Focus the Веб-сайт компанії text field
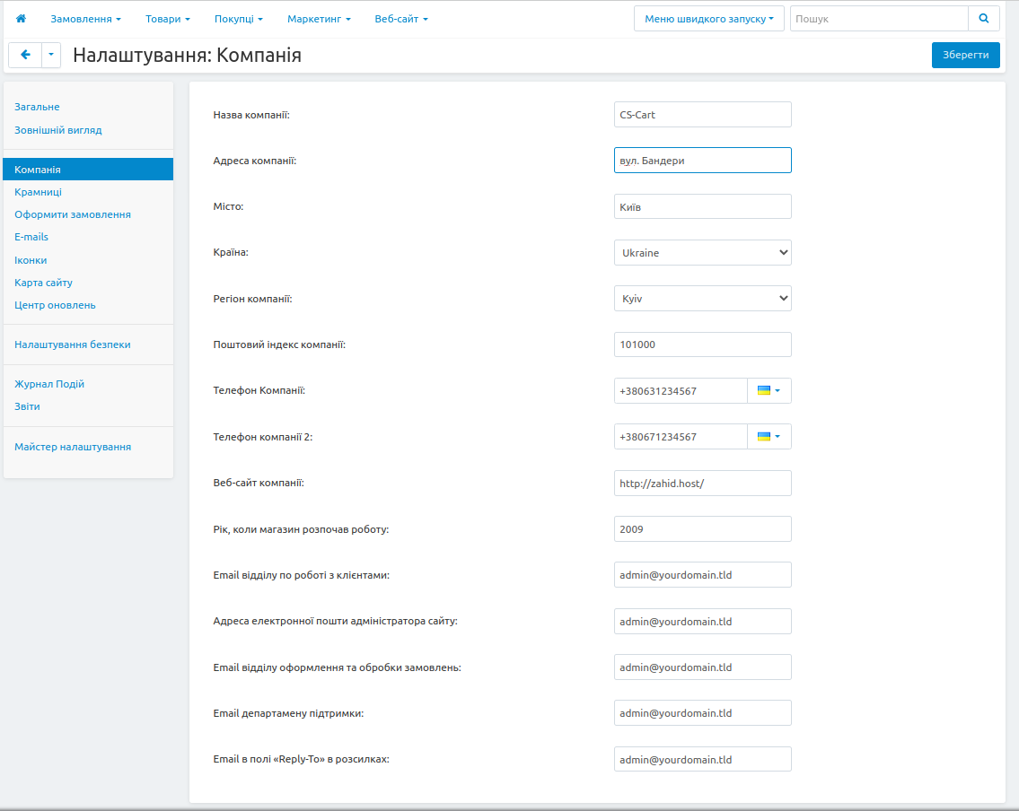The width and height of the screenshot is (1019, 811). [x=702, y=484]
